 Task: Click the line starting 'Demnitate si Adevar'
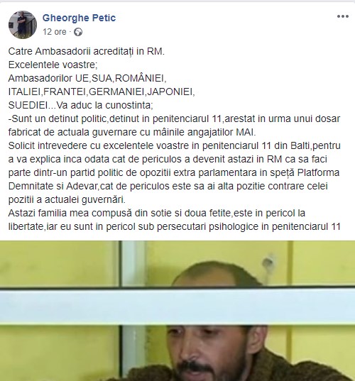pos(168,186)
